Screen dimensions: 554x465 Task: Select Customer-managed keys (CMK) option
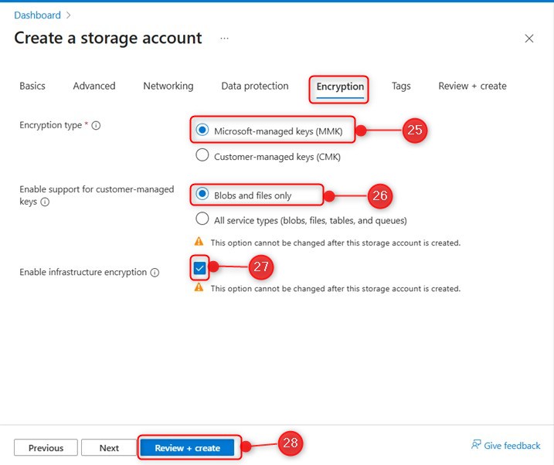[202, 155]
